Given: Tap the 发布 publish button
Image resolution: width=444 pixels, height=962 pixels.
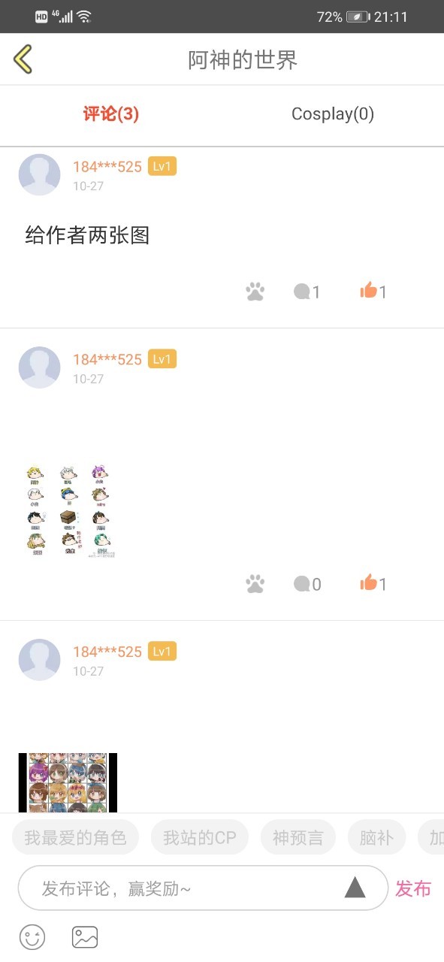Looking at the screenshot, I should point(413,888).
